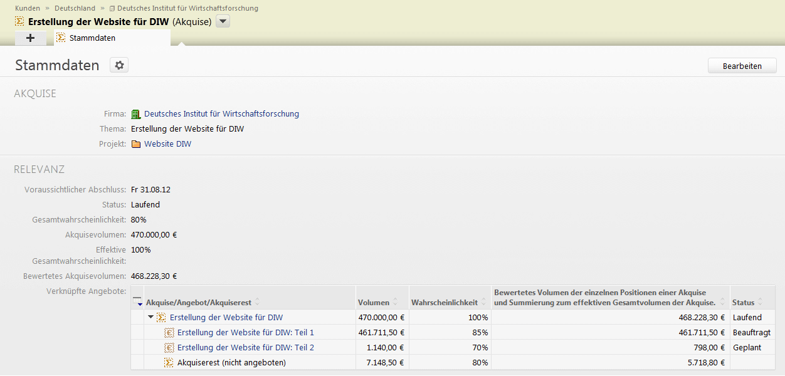Click the date value Fr 31.08.12
The height and width of the screenshot is (376, 785).
pyautogui.click(x=150, y=190)
